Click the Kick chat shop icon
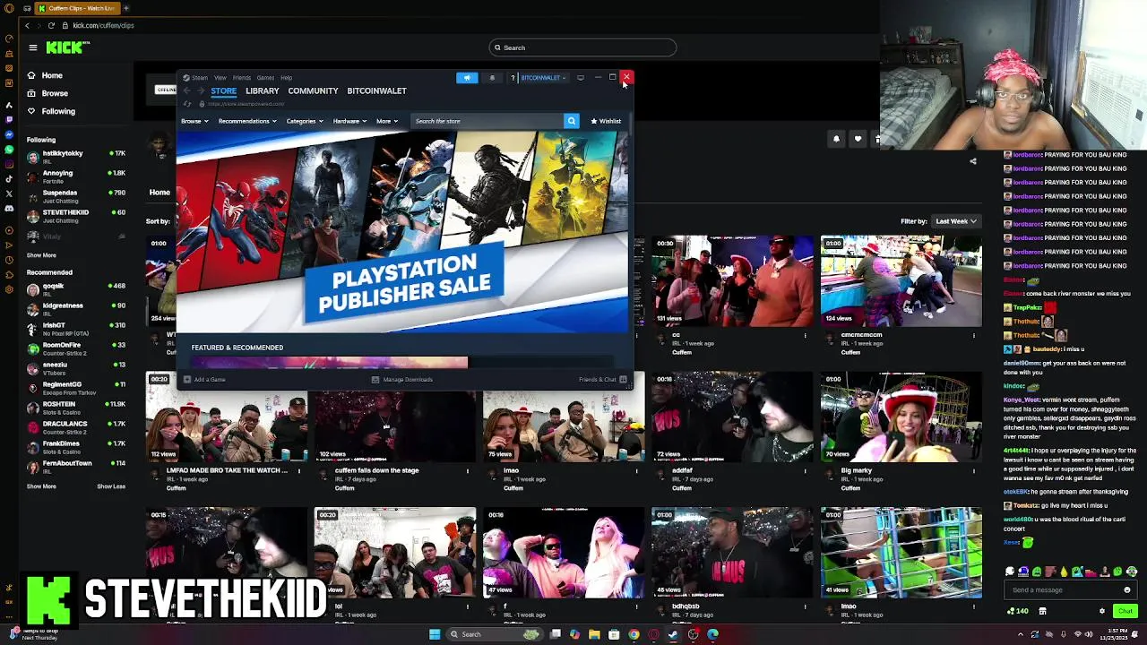The width and height of the screenshot is (1147, 645). (x=1042, y=611)
